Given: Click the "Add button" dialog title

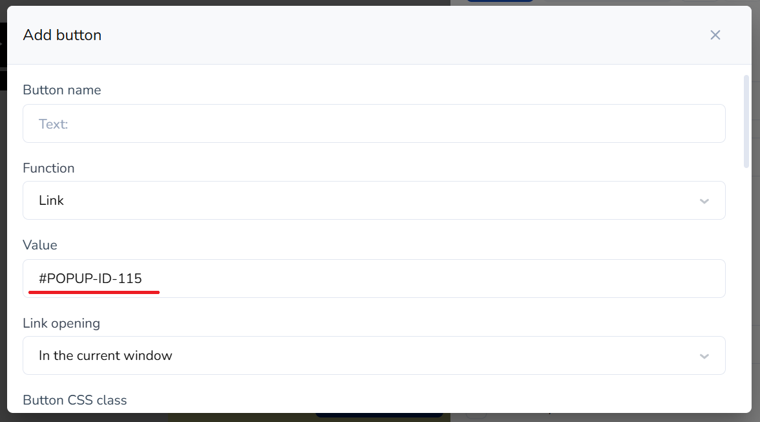Looking at the screenshot, I should click(62, 35).
